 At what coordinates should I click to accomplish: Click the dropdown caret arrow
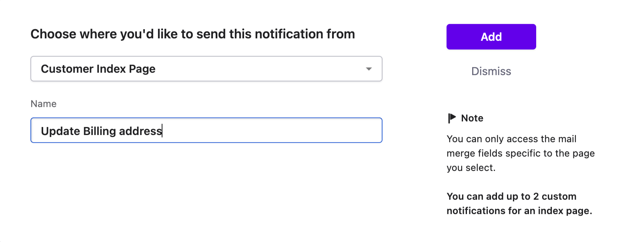pyautogui.click(x=369, y=69)
